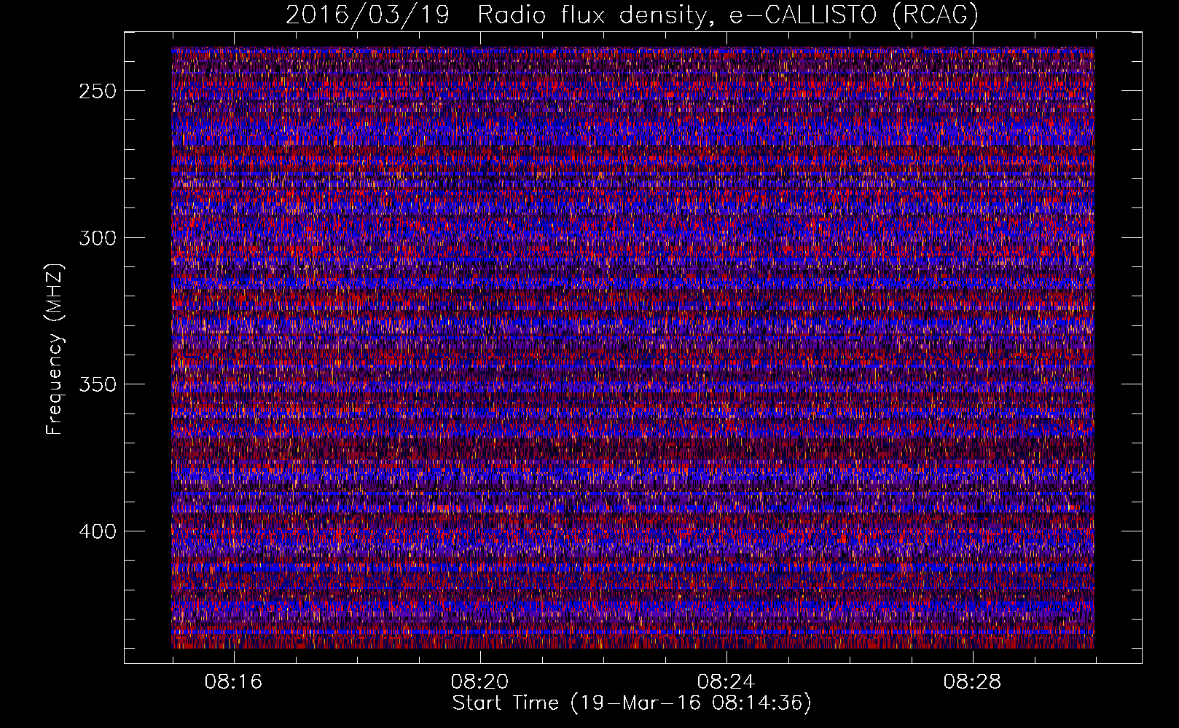Click the 08:16 time tick label
The width and height of the screenshot is (1179, 728).
coord(233,682)
